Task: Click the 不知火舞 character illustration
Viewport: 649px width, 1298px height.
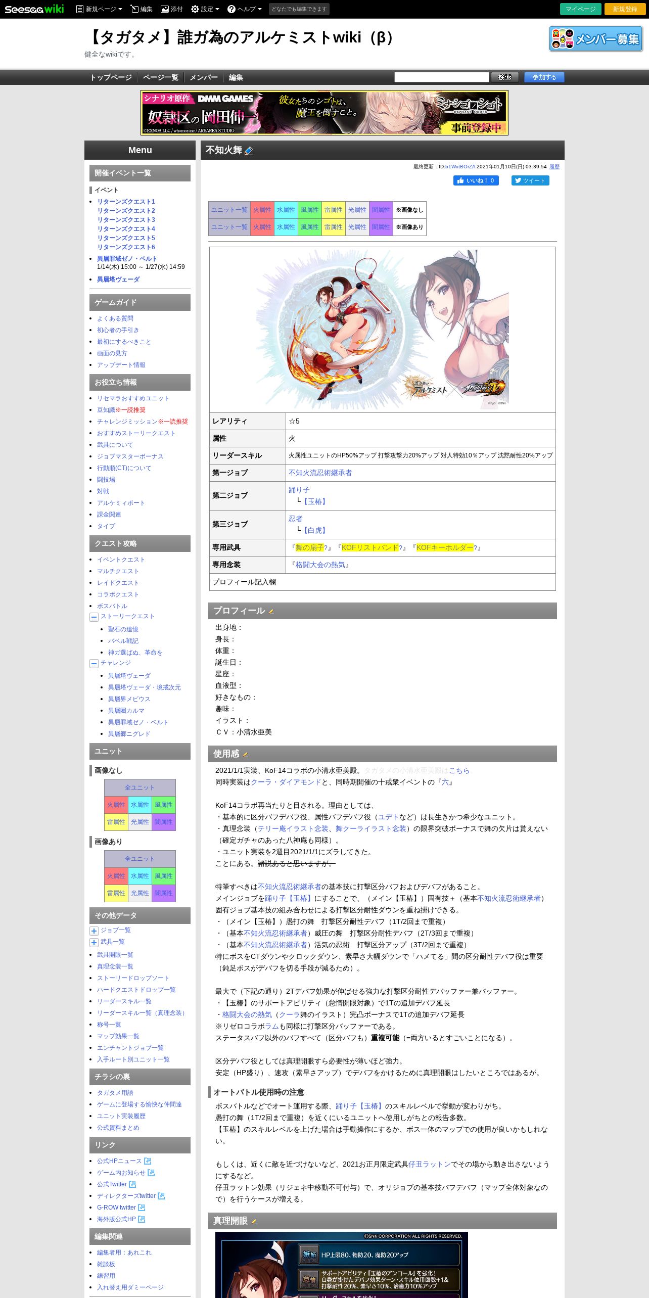Action: click(x=383, y=330)
